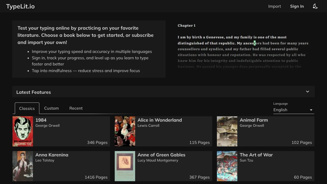Expand the Latest Features chevron
The image size is (327, 184).
tap(307, 92)
